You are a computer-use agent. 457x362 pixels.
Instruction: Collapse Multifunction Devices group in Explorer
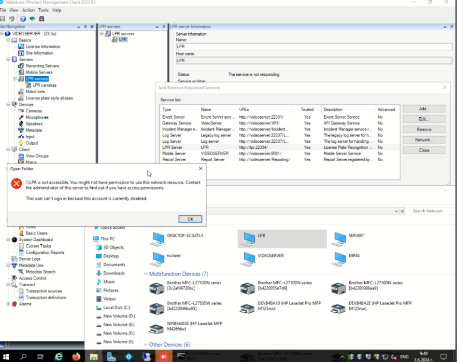pos(146,274)
